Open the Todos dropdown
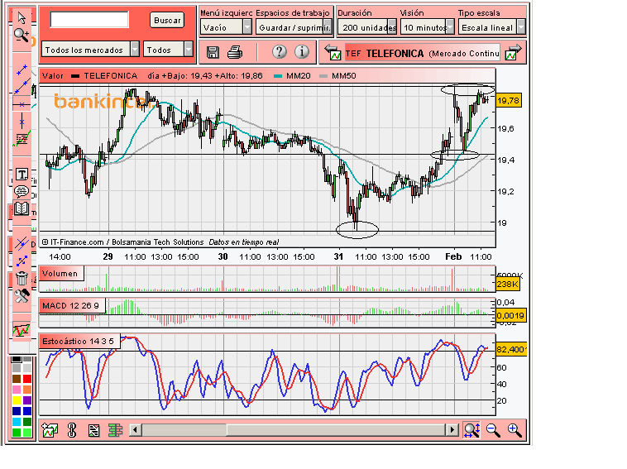Screen dimensions: 627x469 pyautogui.click(x=168, y=50)
